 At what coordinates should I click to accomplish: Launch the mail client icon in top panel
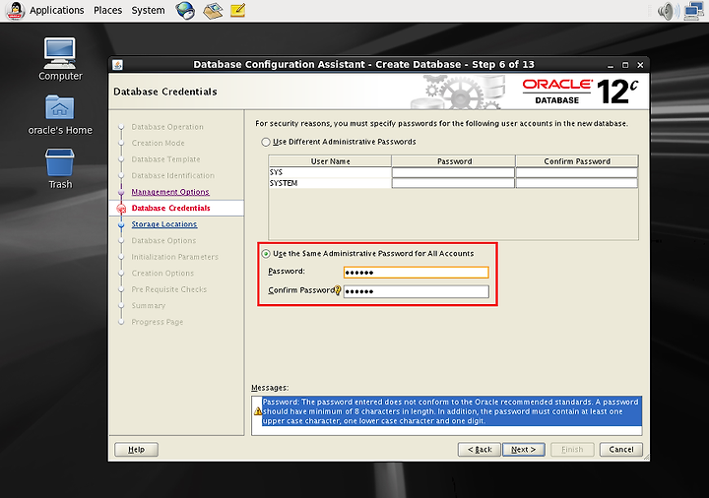(213, 11)
